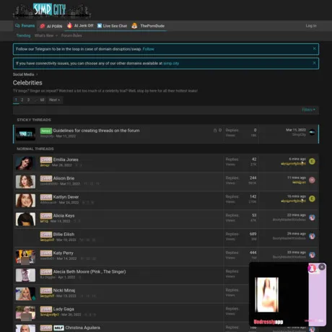Click Next page button
Screen dimensions: 332x332
click(54, 100)
